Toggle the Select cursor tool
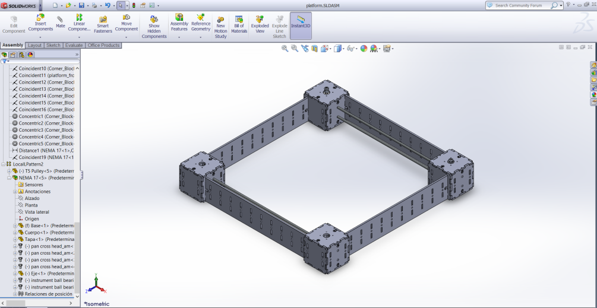The image size is (597, 308). point(121,5)
